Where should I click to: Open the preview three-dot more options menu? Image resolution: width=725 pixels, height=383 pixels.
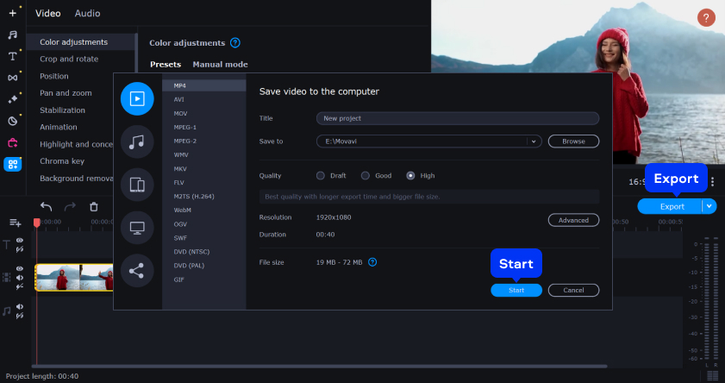pyautogui.click(x=712, y=182)
